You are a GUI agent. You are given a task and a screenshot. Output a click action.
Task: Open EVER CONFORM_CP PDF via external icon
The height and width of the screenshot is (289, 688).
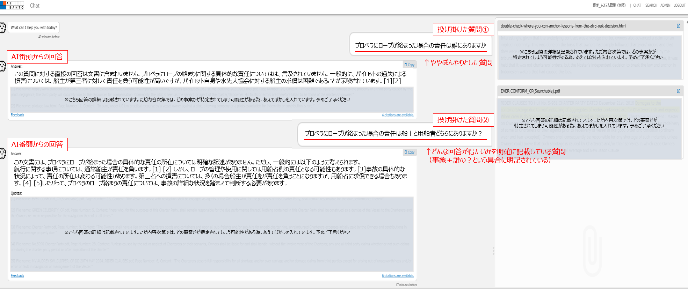678,91
